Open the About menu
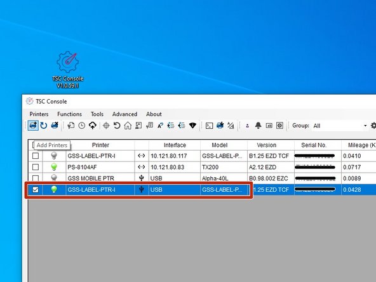Screen dimensions: 376x282 (154, 114)
